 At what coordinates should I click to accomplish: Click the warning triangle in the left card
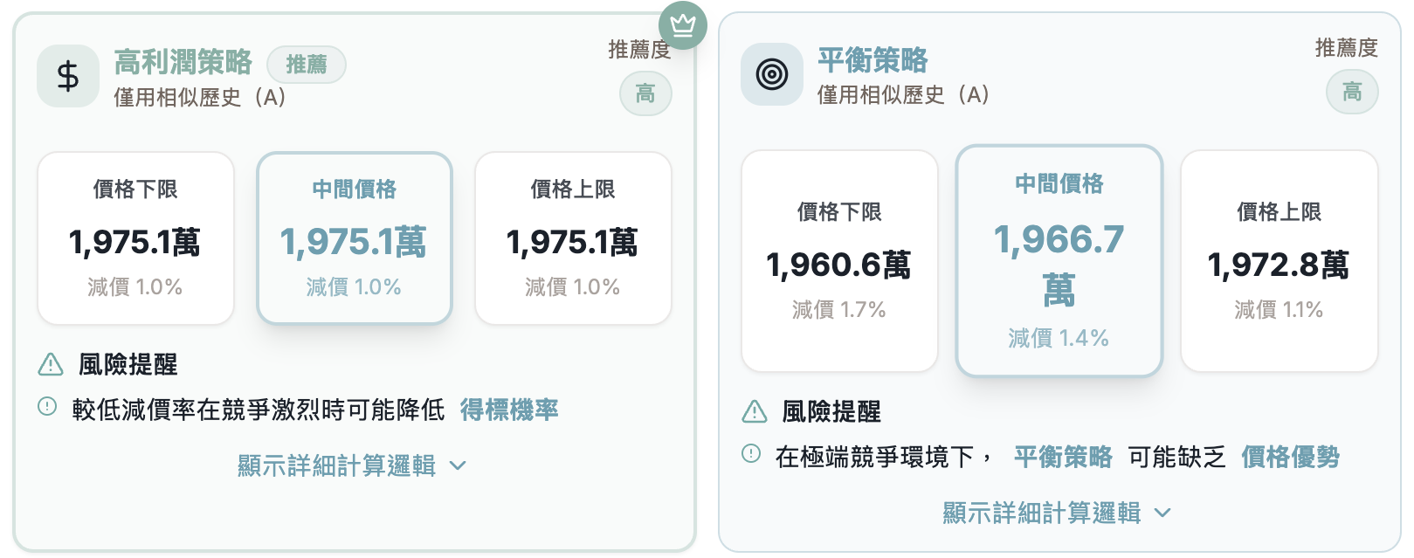(x=51, y=364)
